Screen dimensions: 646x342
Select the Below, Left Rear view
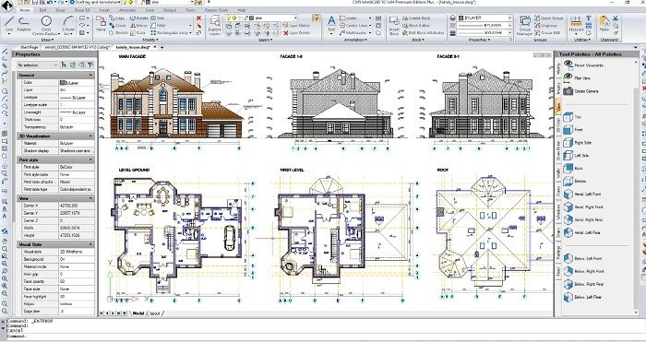(x=582, y=297)
